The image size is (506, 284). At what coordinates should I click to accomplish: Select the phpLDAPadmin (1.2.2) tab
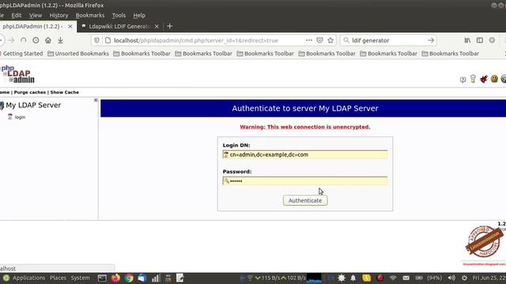click(x=32, y=26)
